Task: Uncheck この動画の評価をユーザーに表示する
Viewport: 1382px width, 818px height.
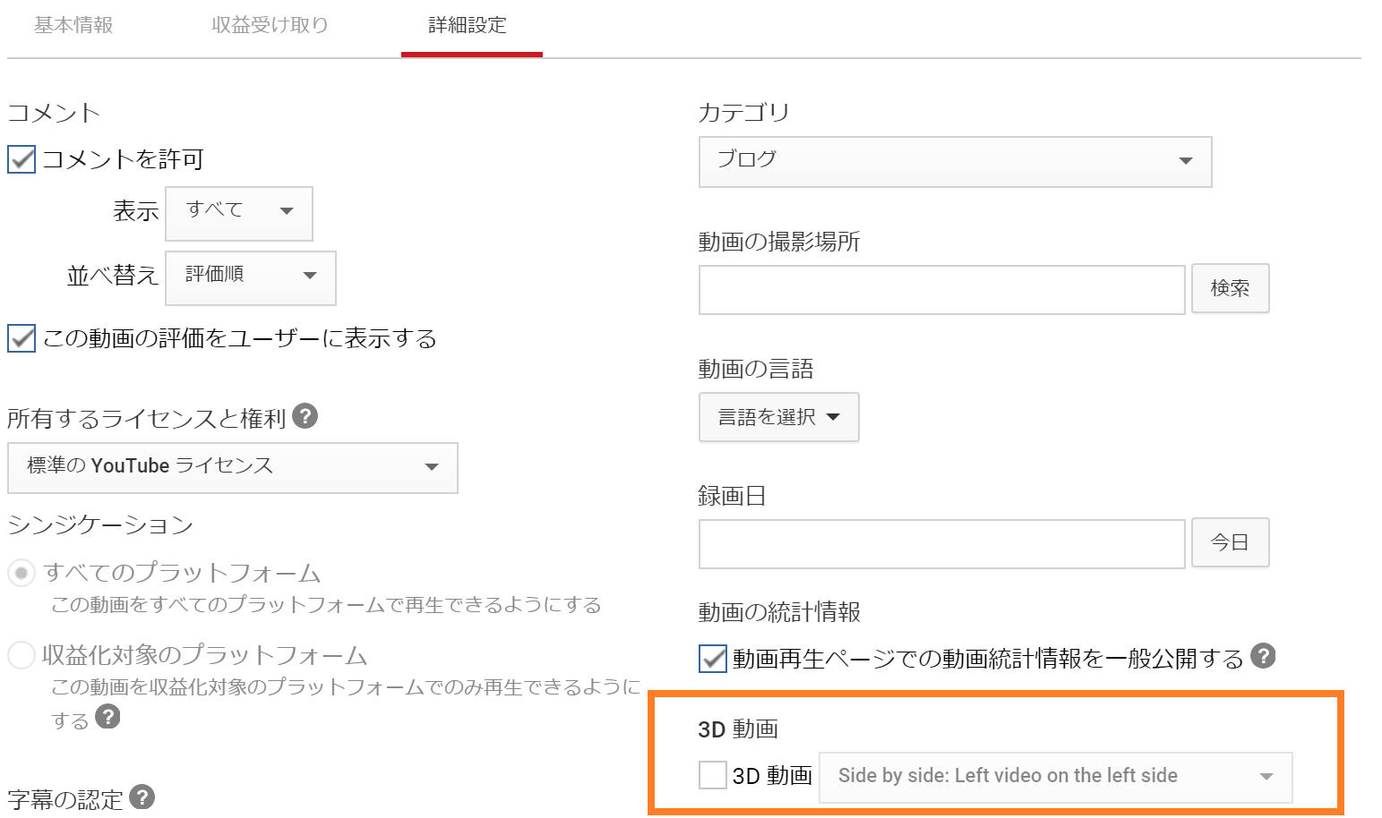Action: point(21,338)
